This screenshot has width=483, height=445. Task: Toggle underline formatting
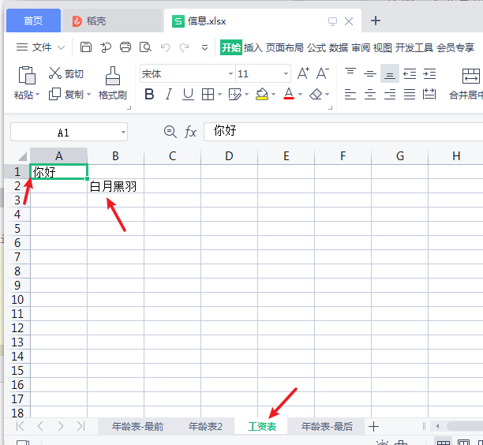pos(188,94)
